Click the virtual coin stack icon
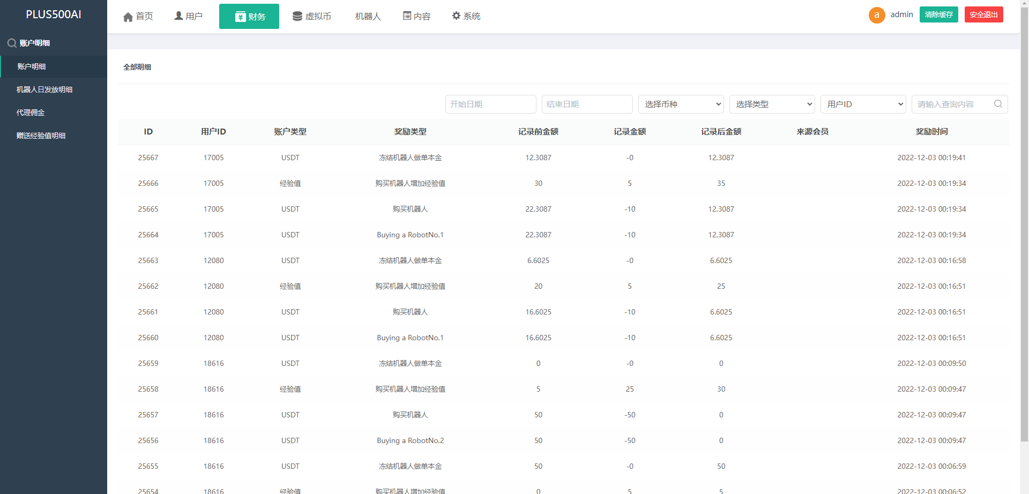 (297, 16)
